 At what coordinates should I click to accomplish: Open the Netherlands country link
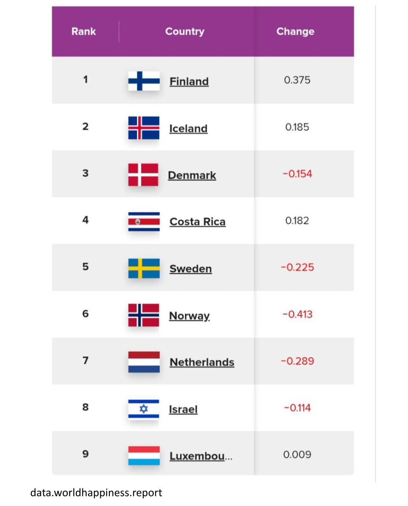pos(202,362)
